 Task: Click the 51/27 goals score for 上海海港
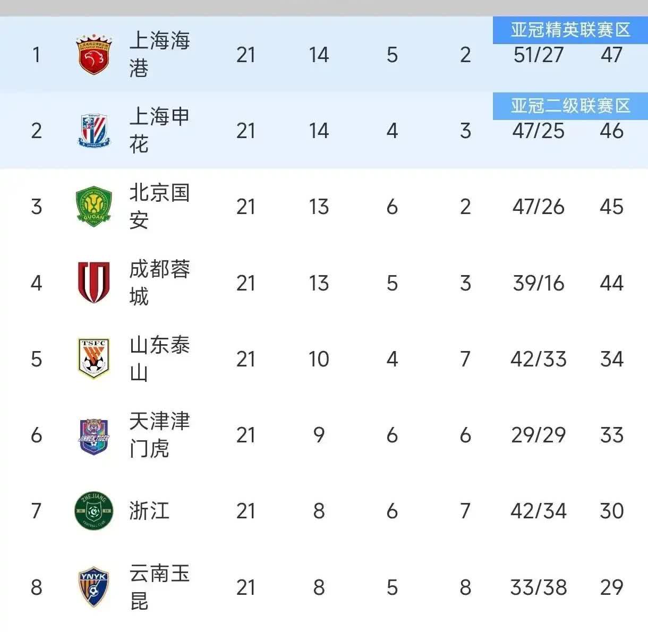(538, 55)
